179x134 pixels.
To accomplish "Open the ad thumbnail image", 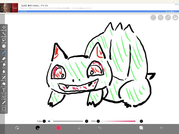I will pos(9,8).
